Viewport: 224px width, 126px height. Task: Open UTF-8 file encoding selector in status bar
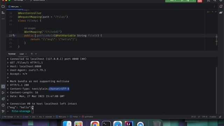point(204,117)
